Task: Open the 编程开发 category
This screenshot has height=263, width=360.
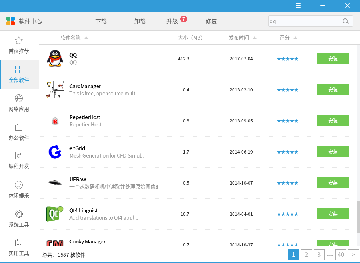Action: click(x=19, y=160)
